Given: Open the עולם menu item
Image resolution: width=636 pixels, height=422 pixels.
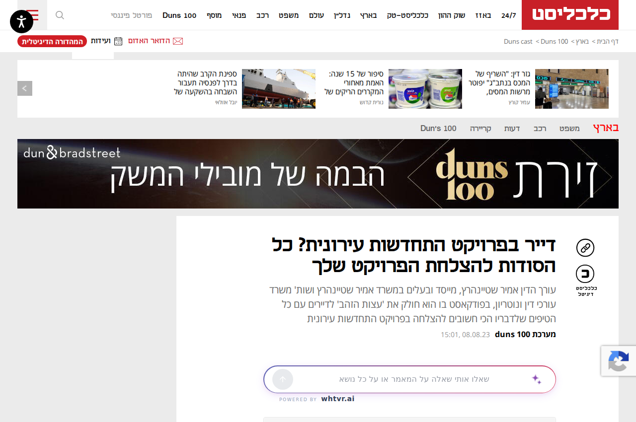Looking at the screenshot, I should point(317,15).
